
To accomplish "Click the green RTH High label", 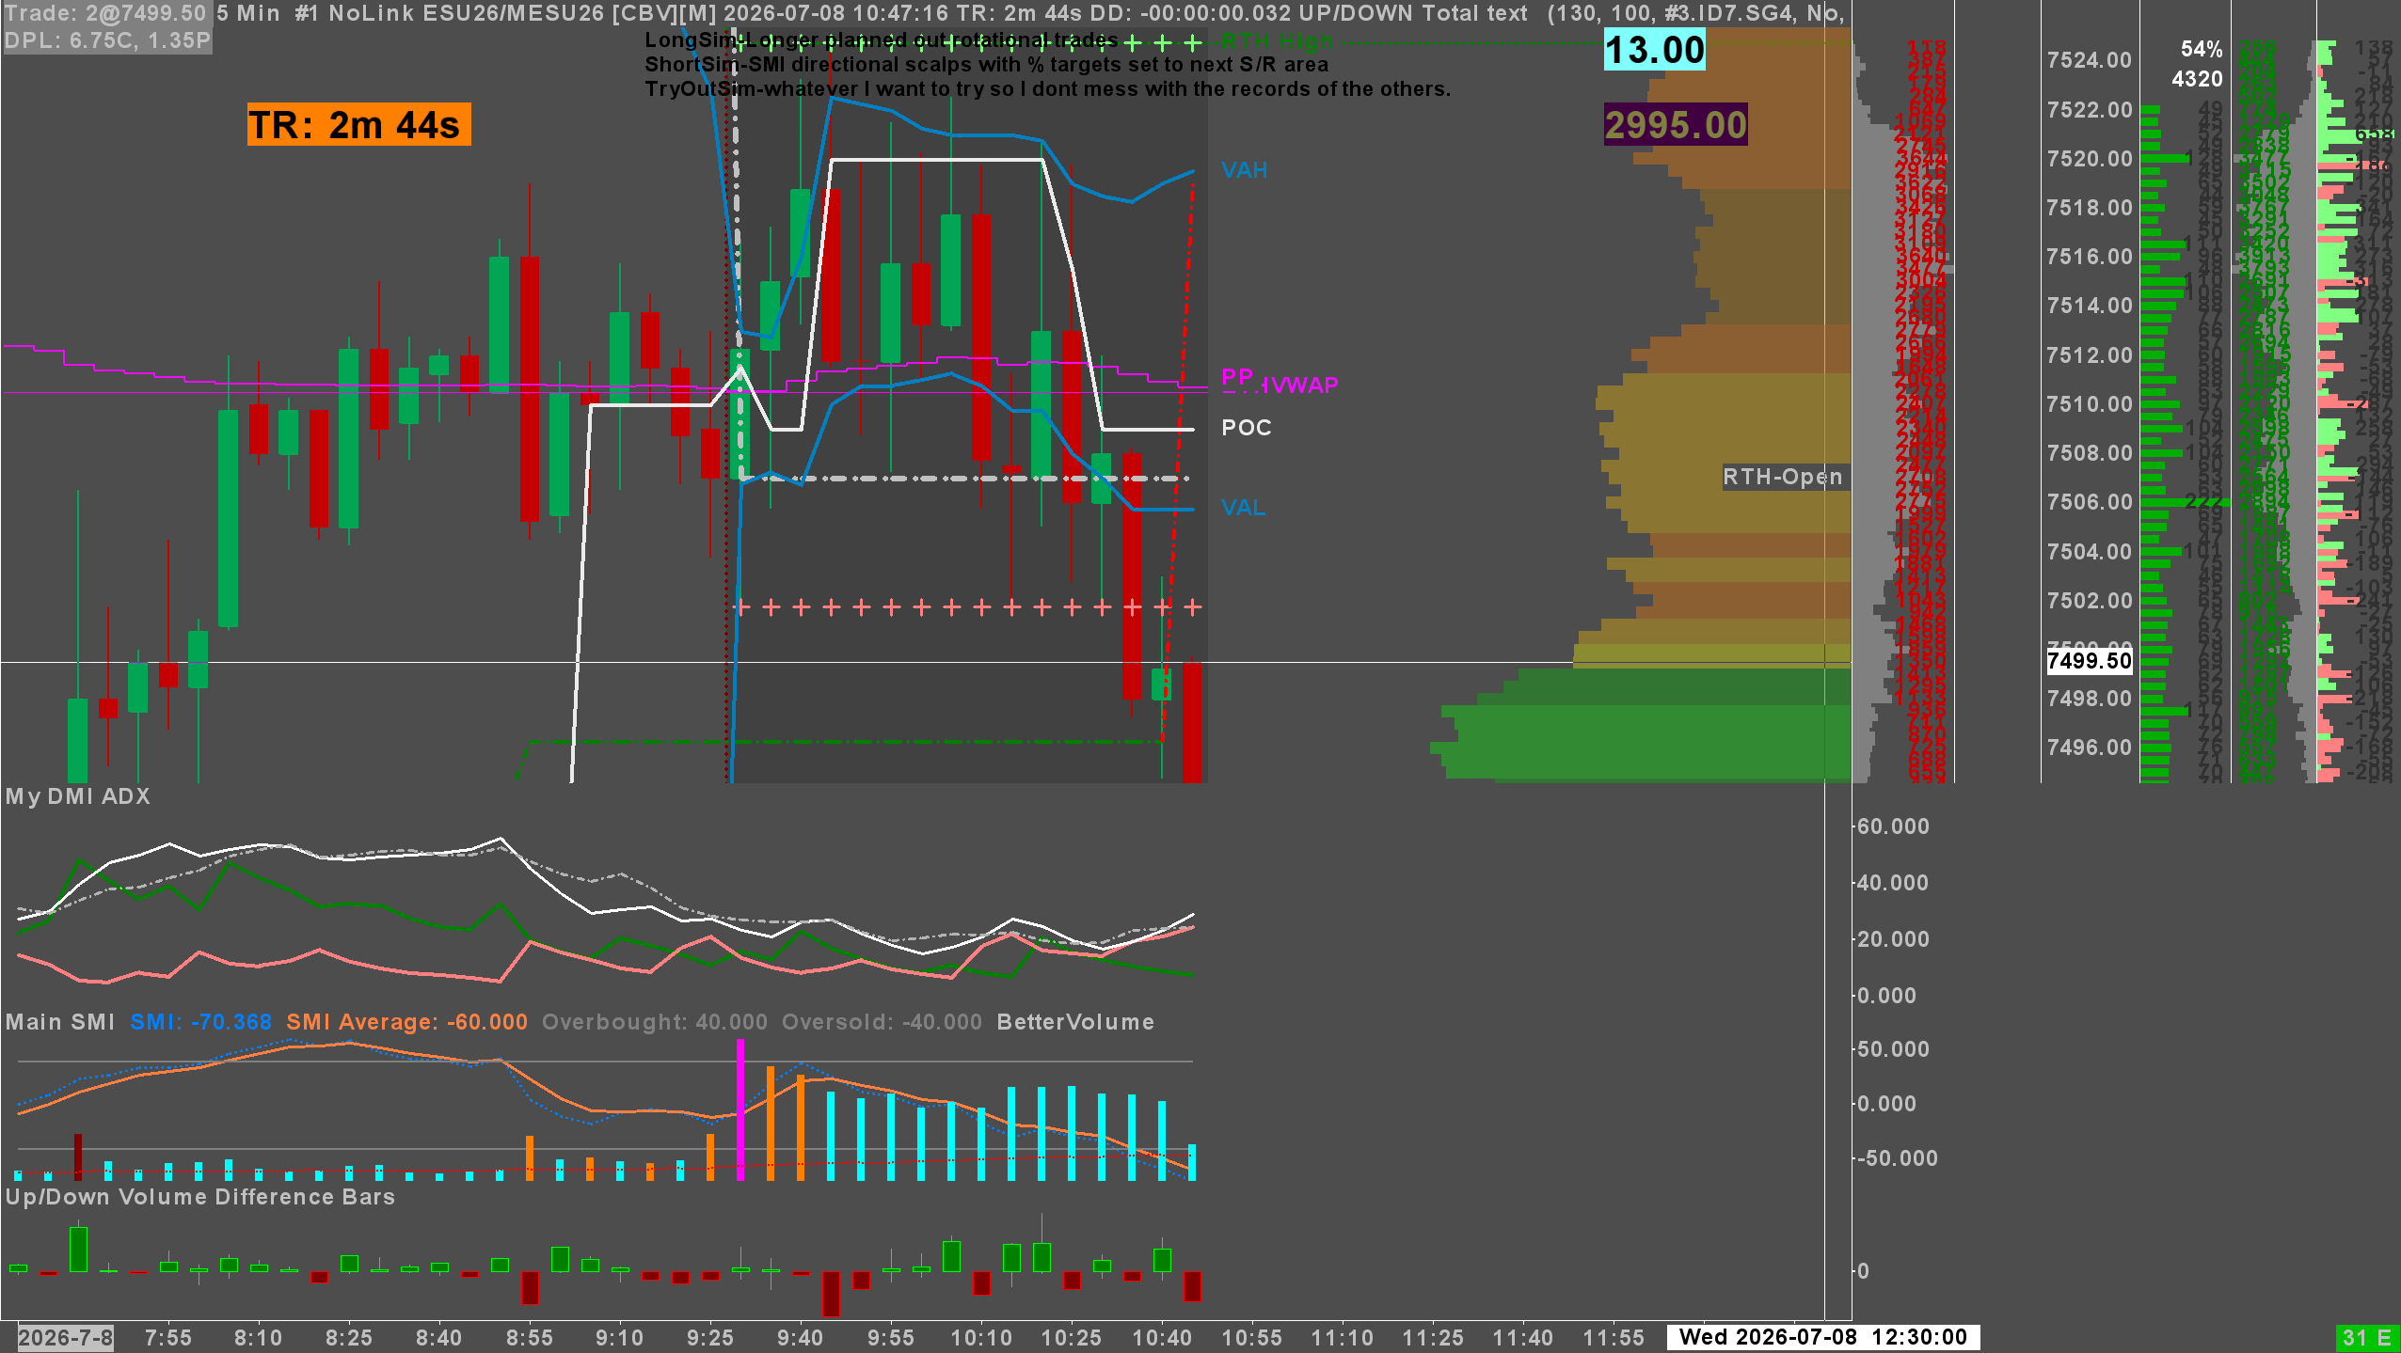I will [x=1277, y=40].
